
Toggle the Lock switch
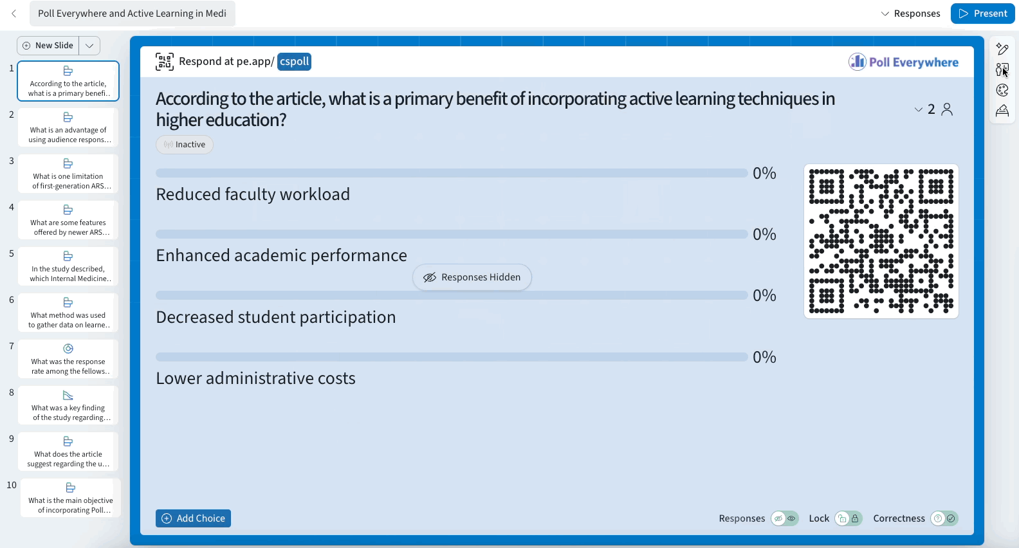click(849, 518)
